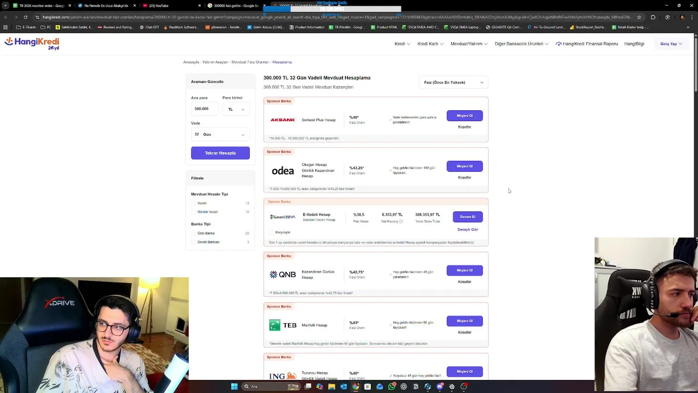Open WhatsApp from taskbar

pos(392,386)
